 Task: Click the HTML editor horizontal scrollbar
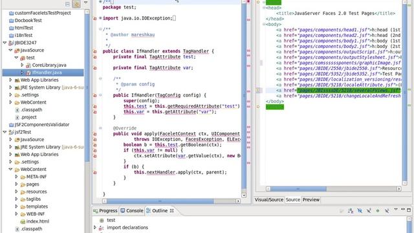point(298,189)
